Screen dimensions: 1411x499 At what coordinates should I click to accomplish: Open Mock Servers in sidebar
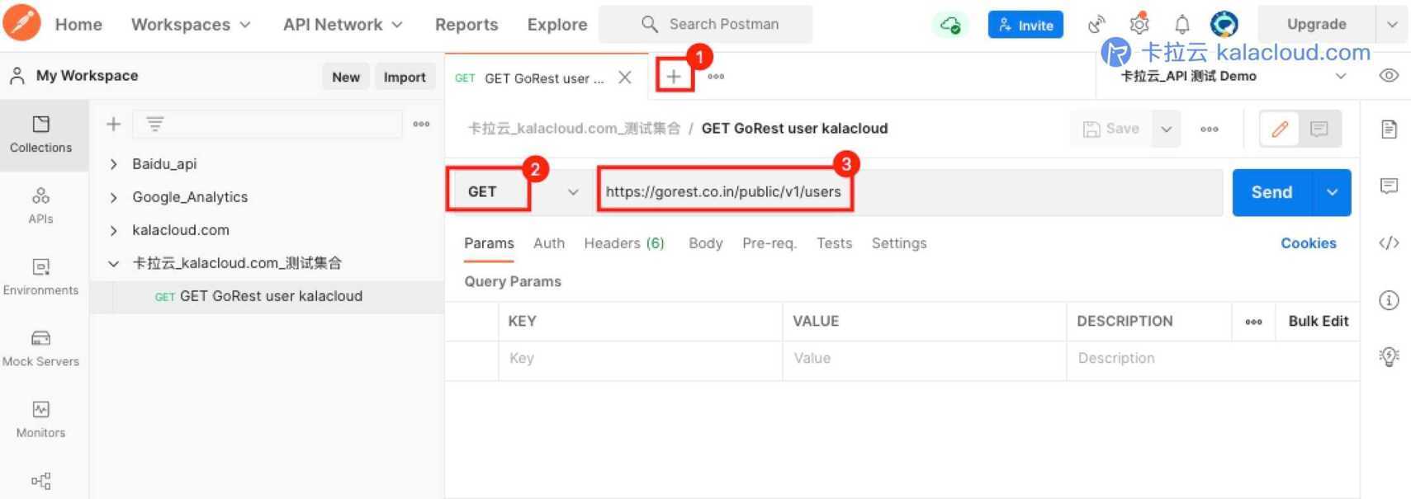[40, 348]
